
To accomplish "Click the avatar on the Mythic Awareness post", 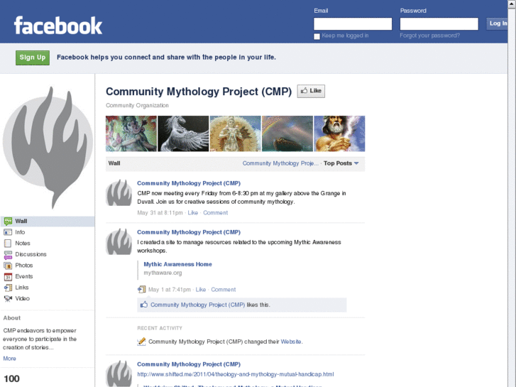I will [x=119, y=241].
